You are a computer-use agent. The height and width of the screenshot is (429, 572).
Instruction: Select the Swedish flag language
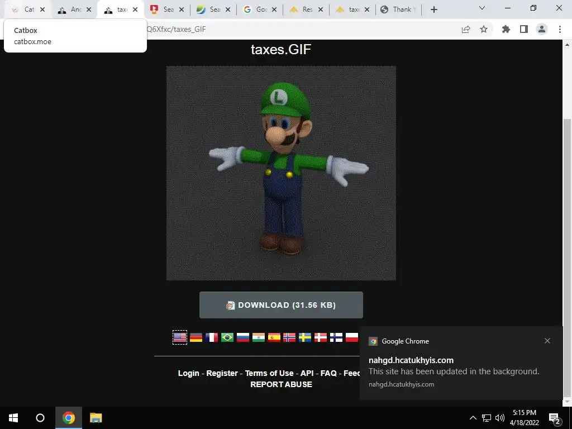tap(305, 337)
